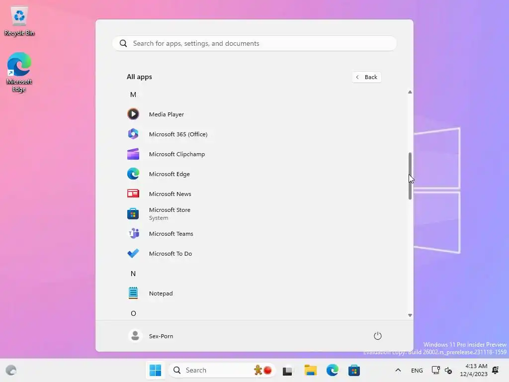Click the letter O section header
The width and height of the screenshot is (509, 382).
133,313
